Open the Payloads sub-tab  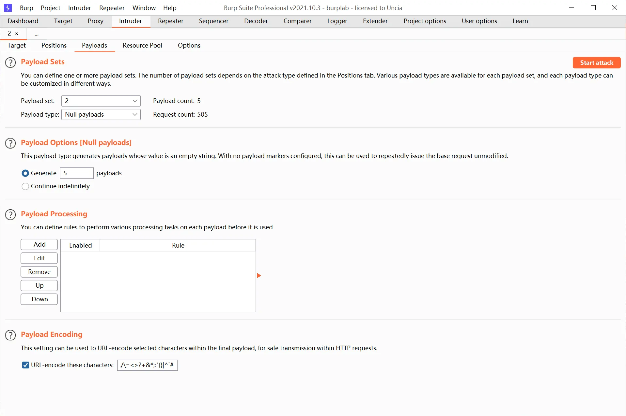[x=94, y=46]
